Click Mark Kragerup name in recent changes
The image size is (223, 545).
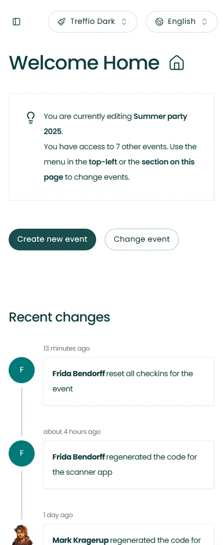[81, 540]
